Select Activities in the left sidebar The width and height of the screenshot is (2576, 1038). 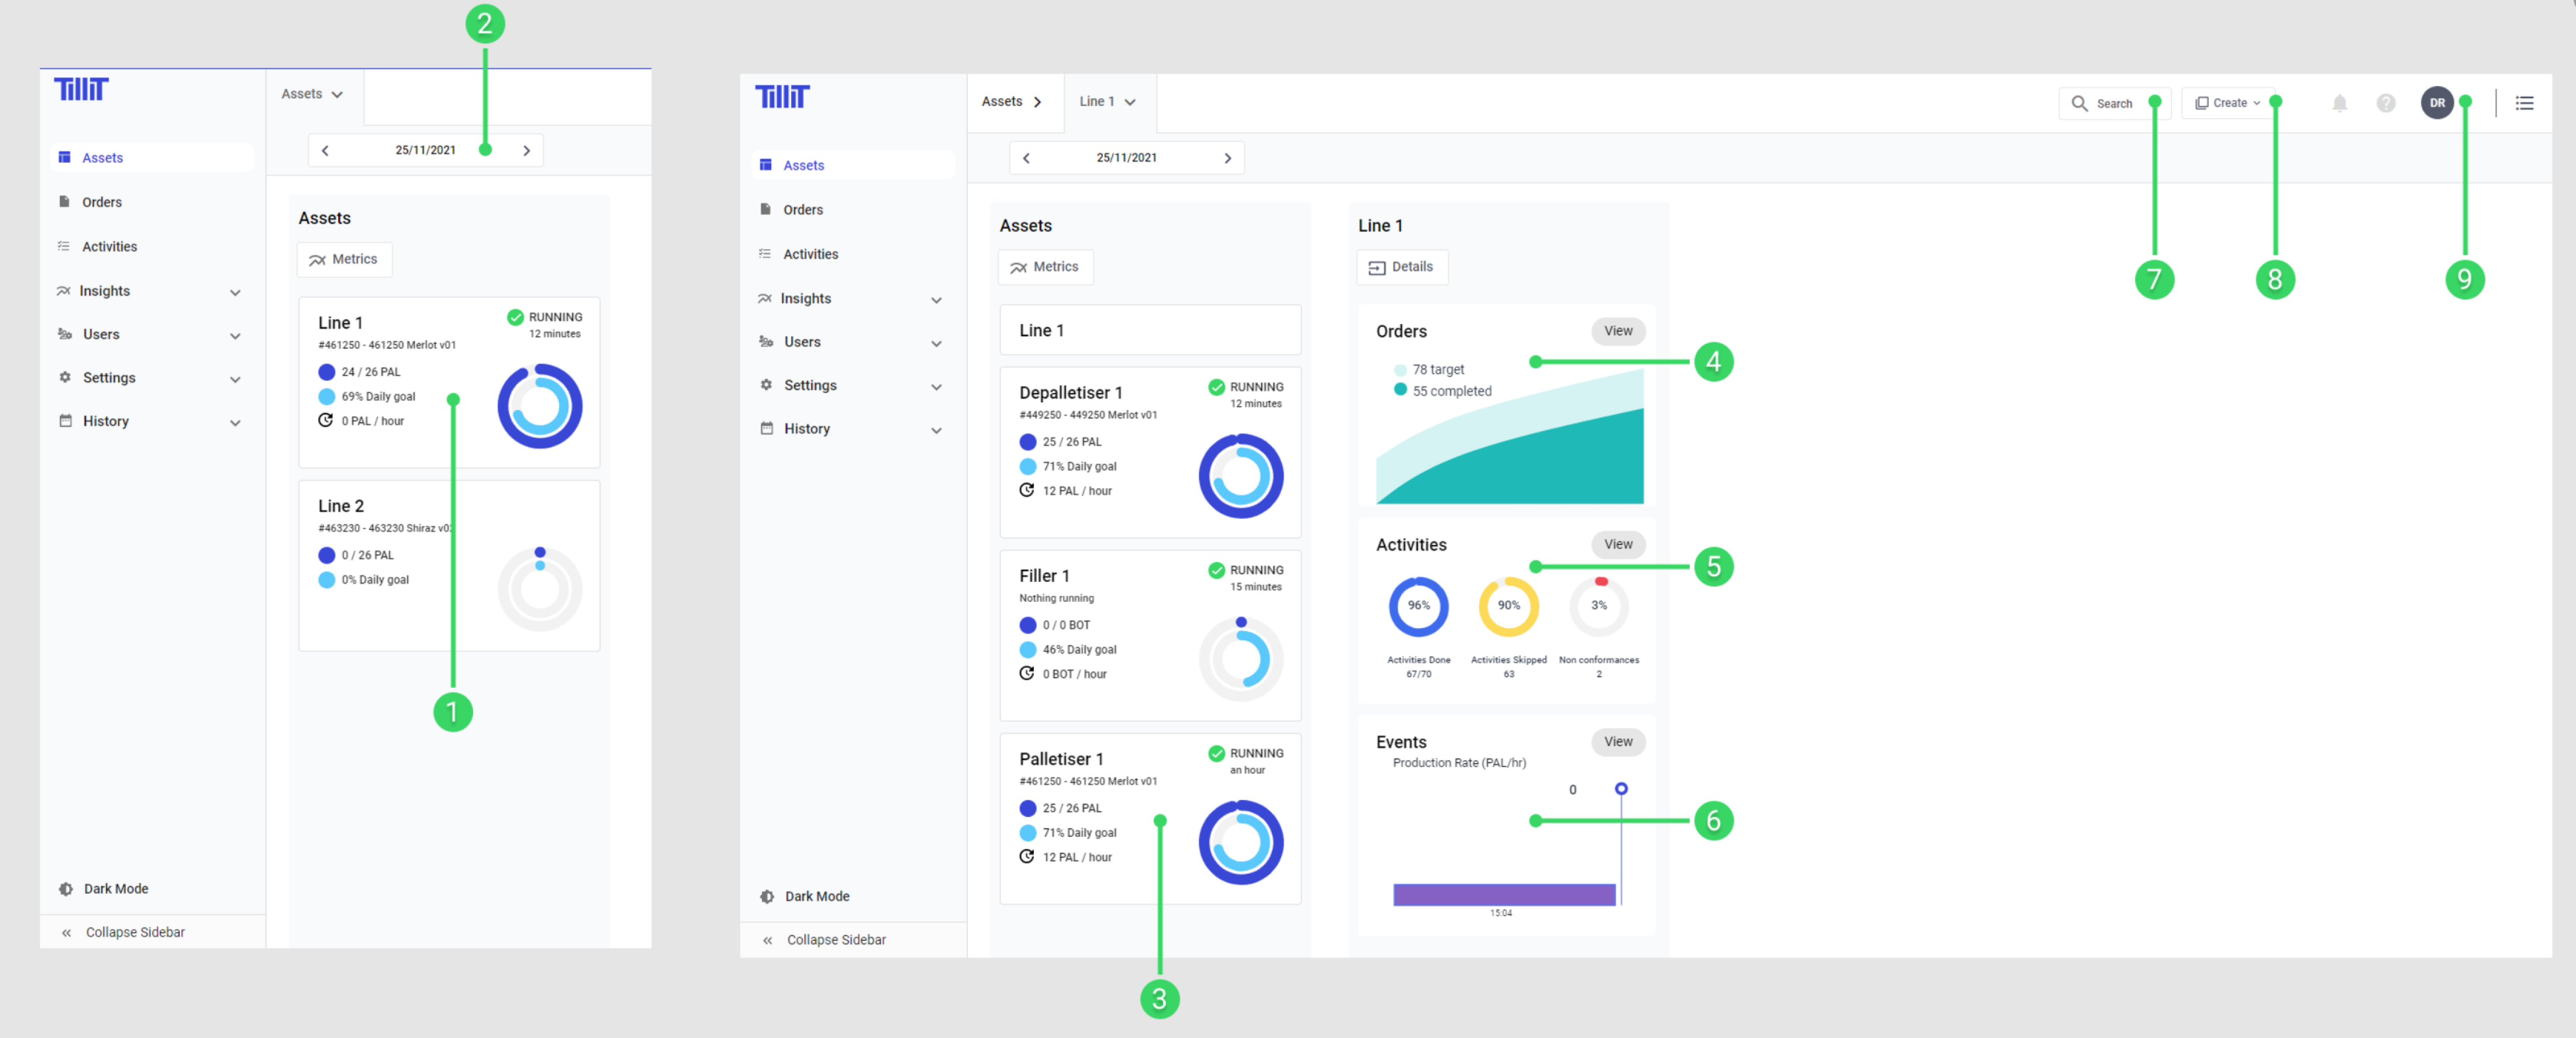(x=109, y=246)
